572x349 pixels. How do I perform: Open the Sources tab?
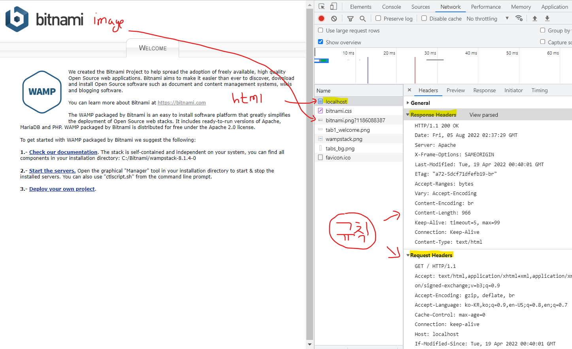click(x=421, y=7)
